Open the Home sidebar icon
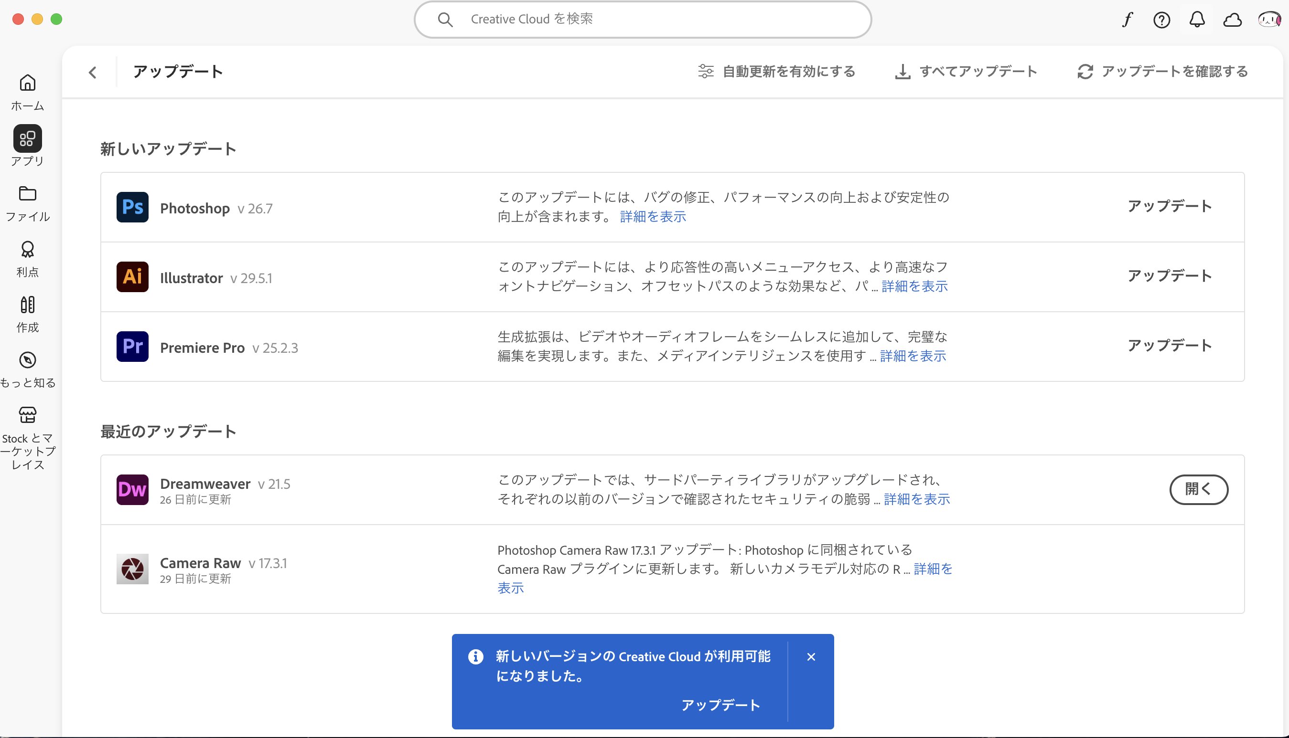The width and height of the screenshot is (1289, 738). 27,83
